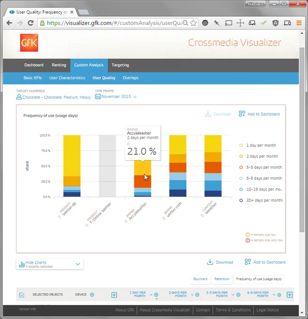
Task: Open the November 2015 time frame dropdown
Action: (135, 97)
